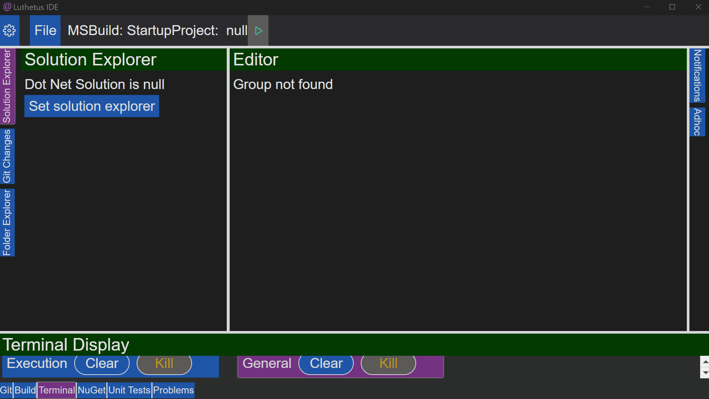Switch to the Terminal tab
The image size is (709, 399).
(x=57, y=390)
